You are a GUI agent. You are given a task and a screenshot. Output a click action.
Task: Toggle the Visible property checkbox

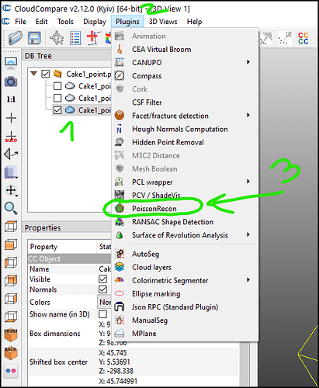point(102,279)
